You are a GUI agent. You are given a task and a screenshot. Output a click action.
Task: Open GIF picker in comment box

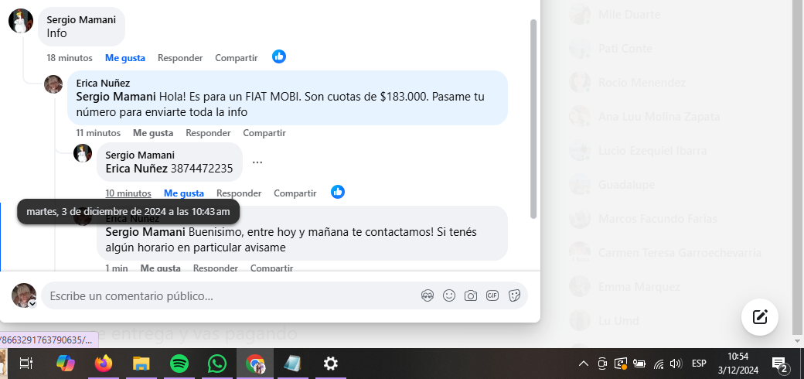(492, 295)
